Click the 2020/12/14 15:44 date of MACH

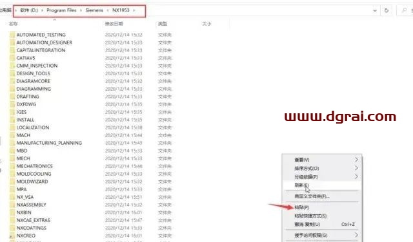click(123, 135)
